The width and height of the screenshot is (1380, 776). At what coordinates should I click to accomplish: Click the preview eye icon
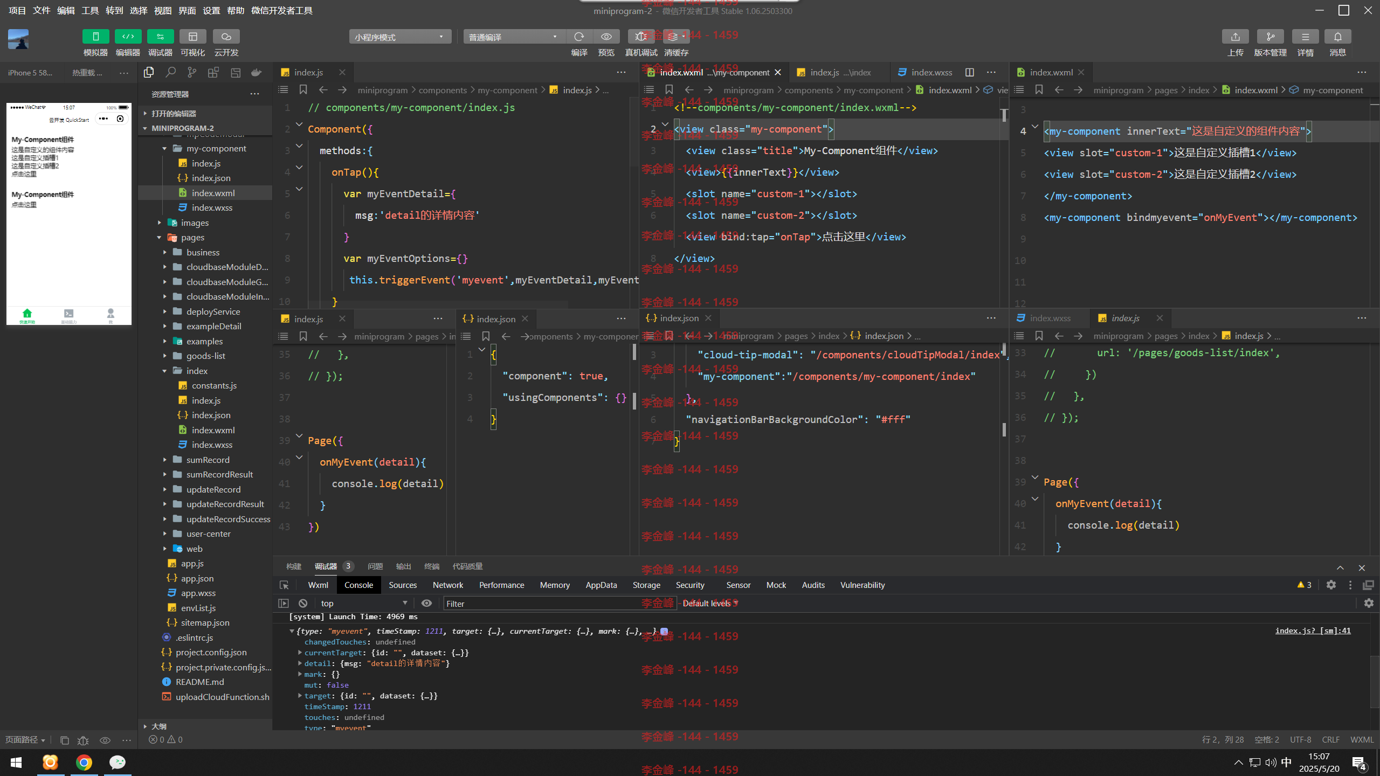pyautogui.click(x=606, y=37)
